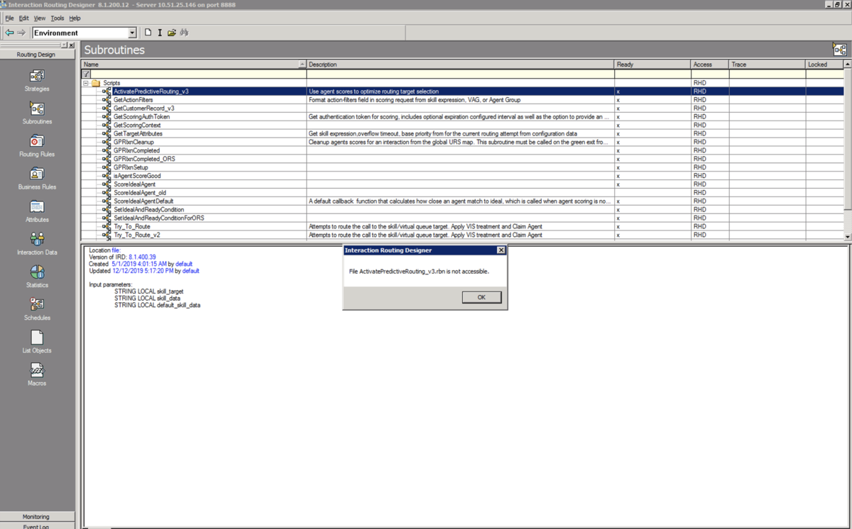
Task: Select the ActivatePredictiveRouting_v3 row name
Action: tap(151, 91)
